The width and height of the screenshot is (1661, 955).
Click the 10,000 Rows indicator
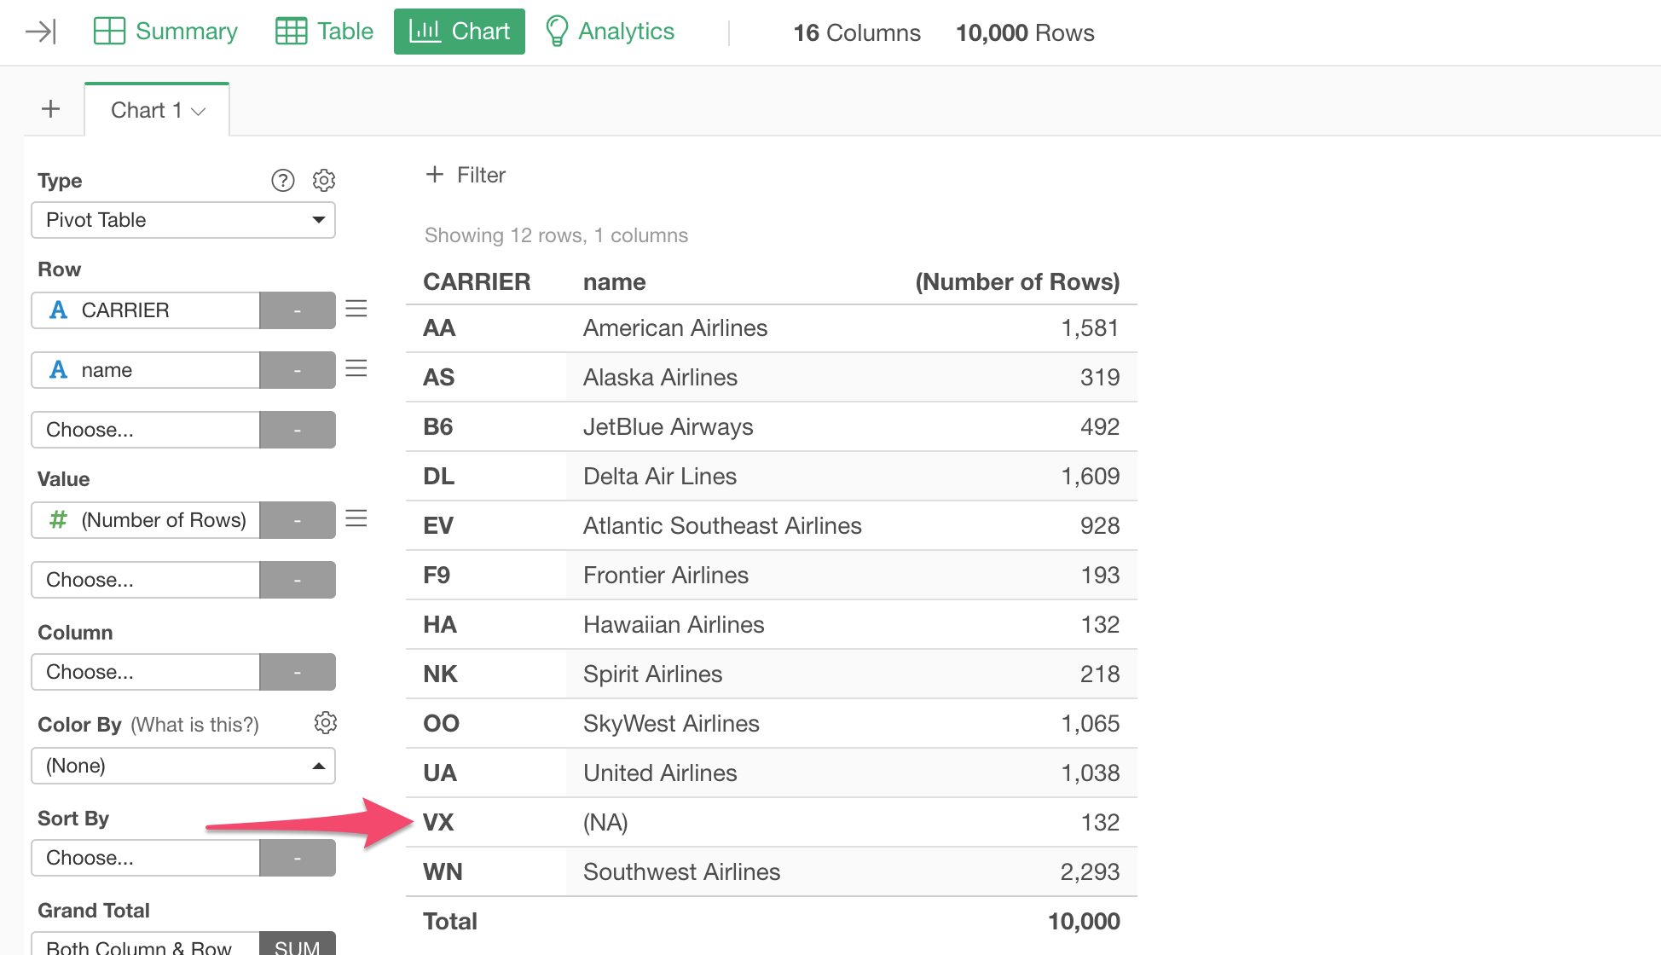[x=1025, y=33]
